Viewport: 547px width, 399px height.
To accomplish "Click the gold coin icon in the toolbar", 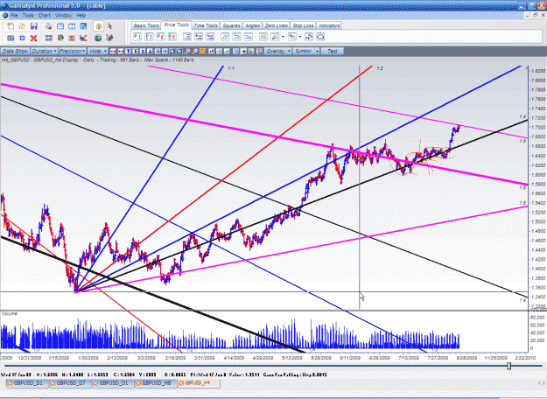I will (x=99, y=26).
